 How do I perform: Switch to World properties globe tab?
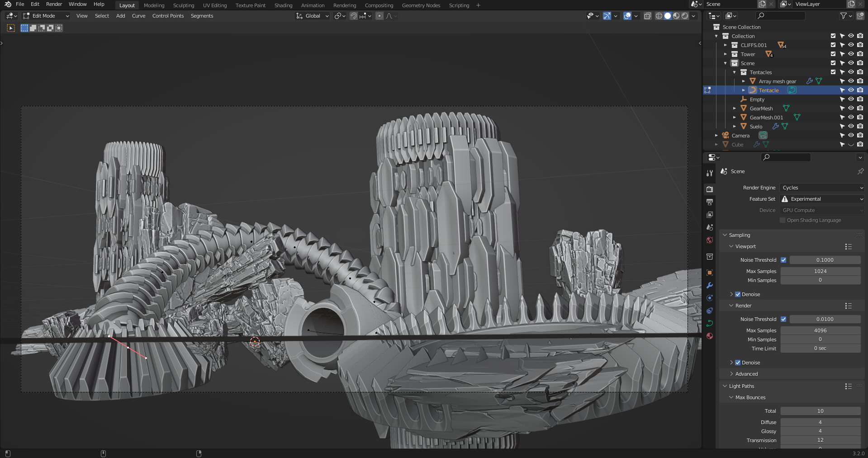(709, 240)
